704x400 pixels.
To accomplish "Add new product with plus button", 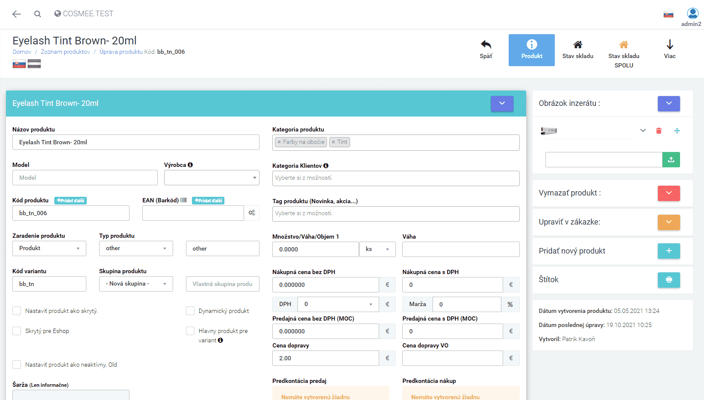I will point(669,251).
